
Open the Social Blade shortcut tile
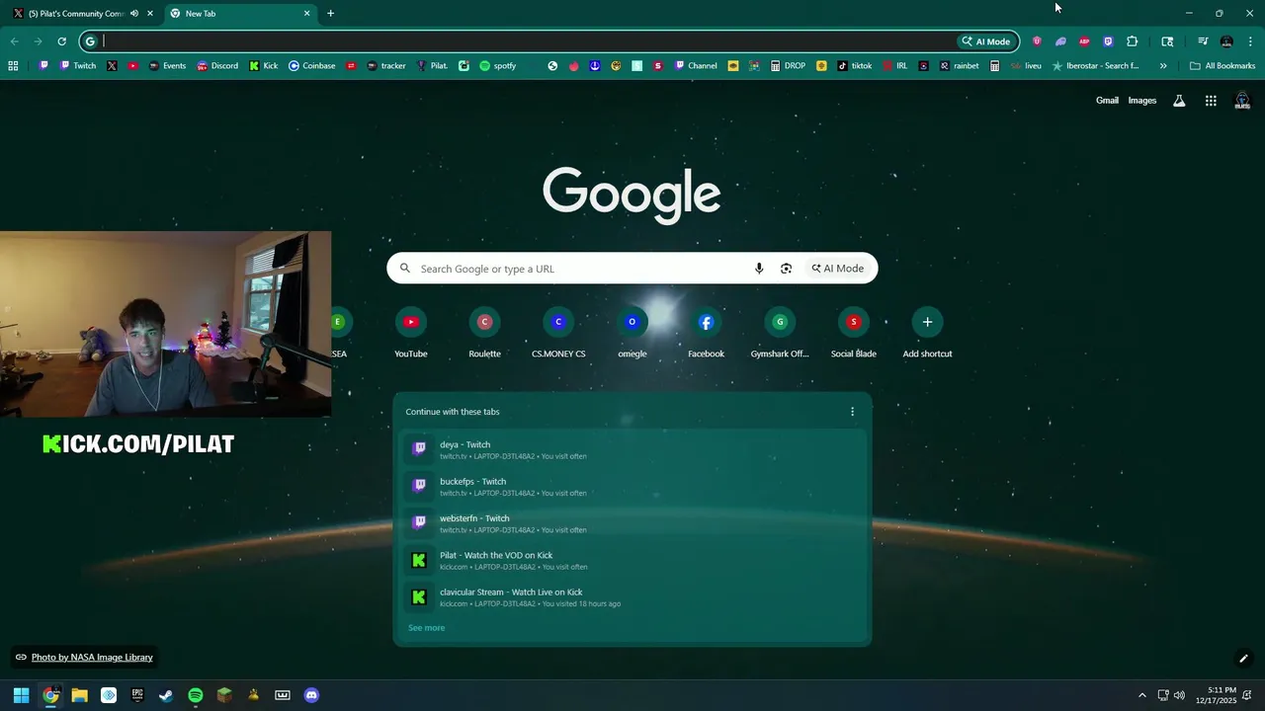(x=853, y=333)
